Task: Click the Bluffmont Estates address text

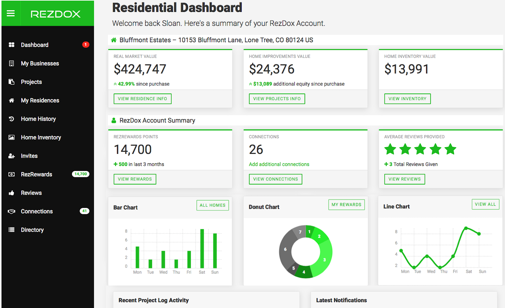Action: (216, 40)
